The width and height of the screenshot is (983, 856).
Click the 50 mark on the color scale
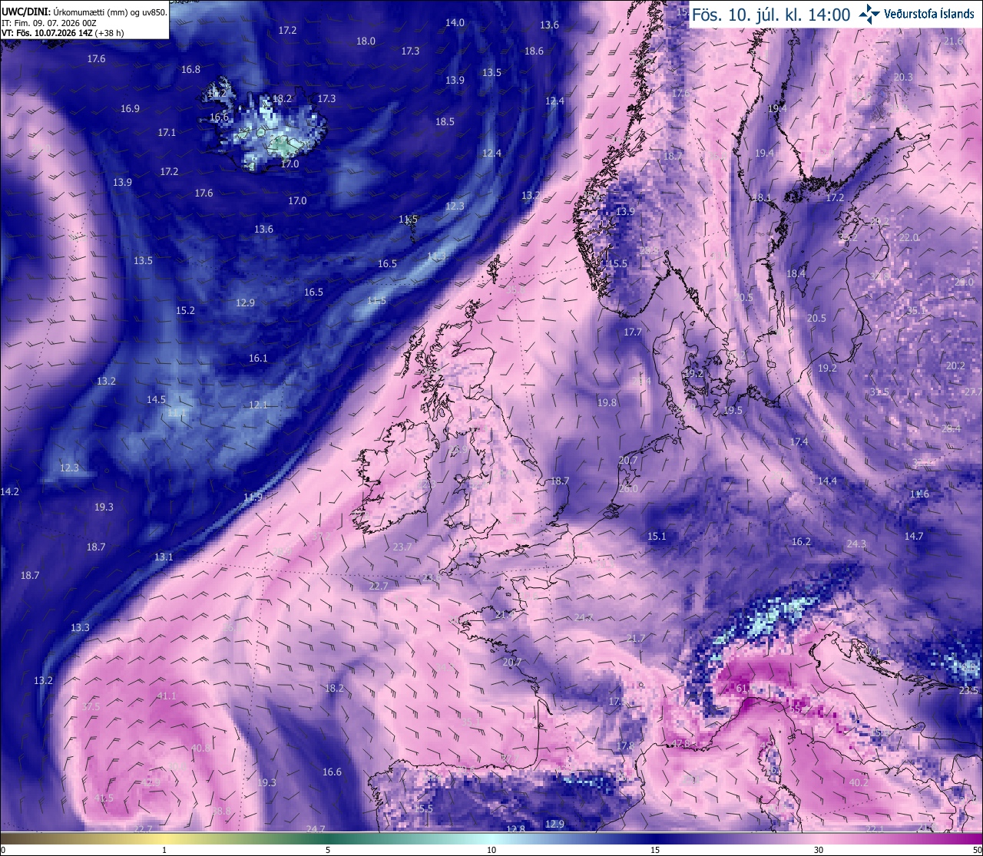point(976,850)
